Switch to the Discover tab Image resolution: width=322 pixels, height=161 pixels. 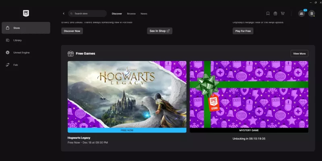tap(117, 14)
